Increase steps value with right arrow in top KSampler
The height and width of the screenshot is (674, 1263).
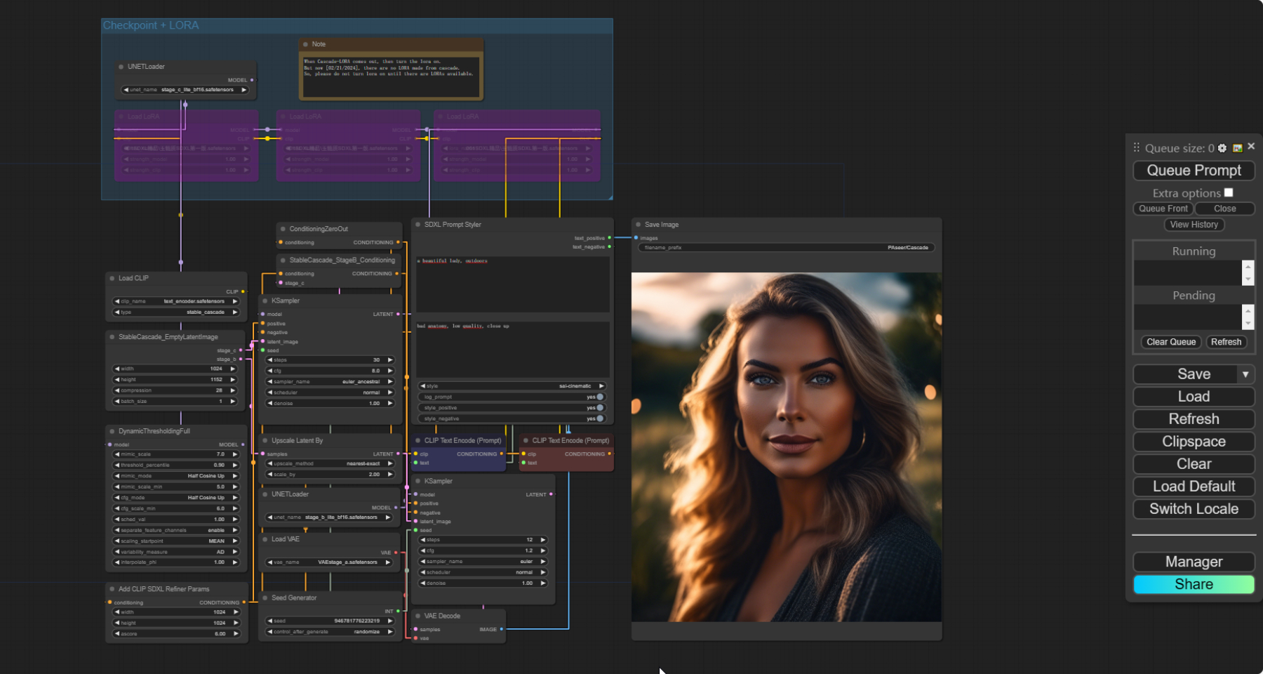click(x=390, y=360)
